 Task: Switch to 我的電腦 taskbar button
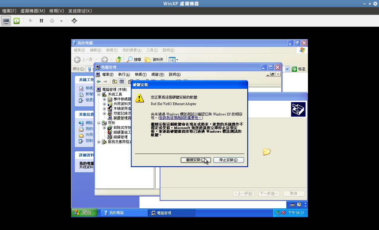pos(124,213)
